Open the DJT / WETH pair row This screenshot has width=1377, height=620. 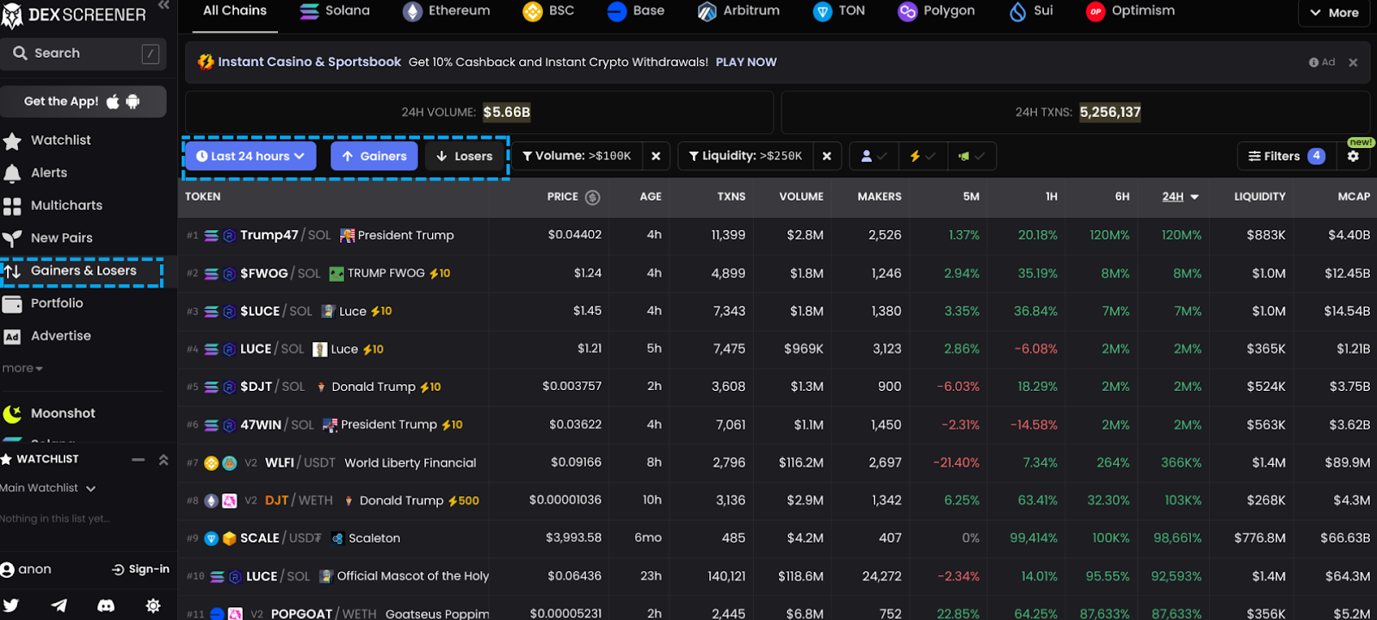(777, 501)
